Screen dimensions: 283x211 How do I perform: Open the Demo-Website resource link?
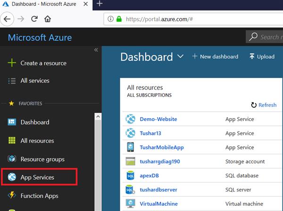158,119
